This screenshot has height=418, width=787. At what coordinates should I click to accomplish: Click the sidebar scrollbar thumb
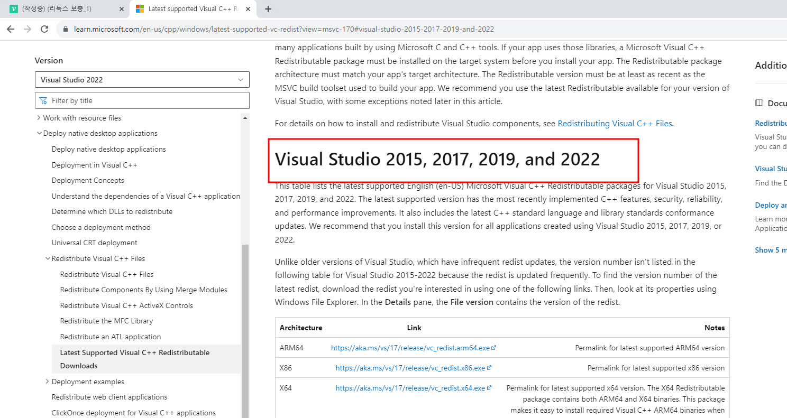pos(245,331)
